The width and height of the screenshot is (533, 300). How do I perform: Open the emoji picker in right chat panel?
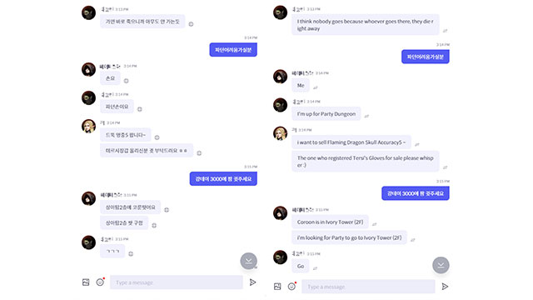pos(292,286)
